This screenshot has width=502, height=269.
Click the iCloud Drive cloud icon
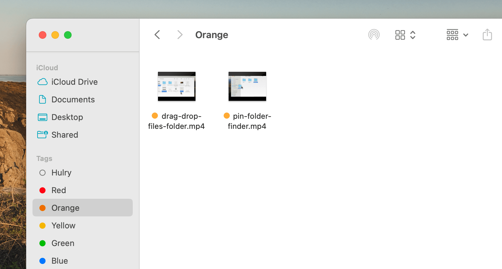43,82
